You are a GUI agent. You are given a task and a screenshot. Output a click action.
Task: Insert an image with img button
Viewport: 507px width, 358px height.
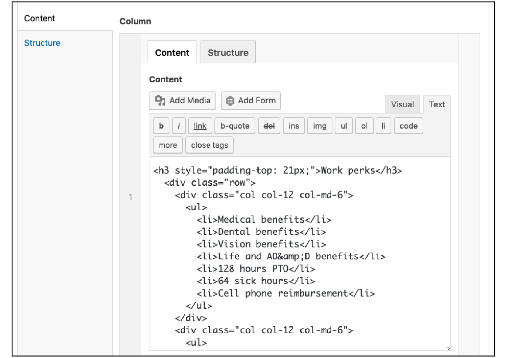point(320,126)
